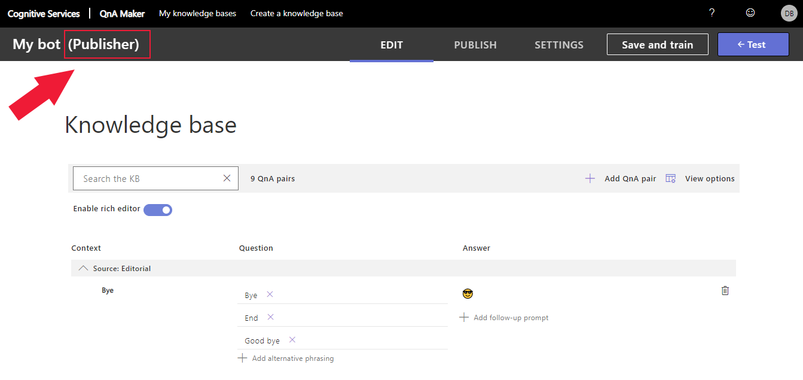Switch to the PUBLISH tab
This screenshot has width=803, height=380.
point(475,45)
